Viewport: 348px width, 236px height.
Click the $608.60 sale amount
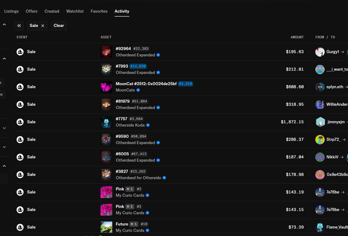click(295, 87)
